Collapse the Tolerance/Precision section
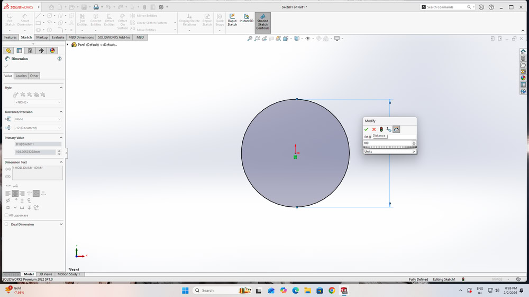The image size is (529, 297). [x=61, y=112]
